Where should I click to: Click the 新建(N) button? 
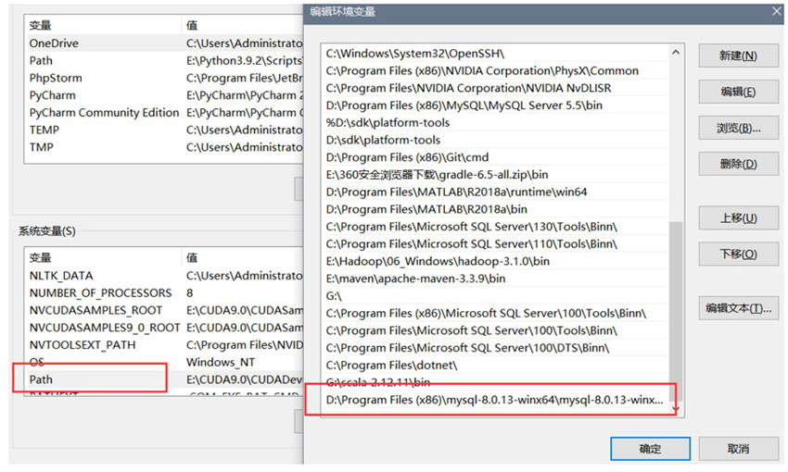pos(738,56)
